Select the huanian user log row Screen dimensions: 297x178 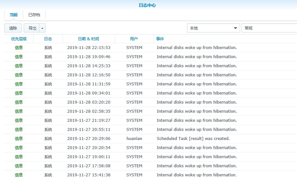click(x=134, y=139)
